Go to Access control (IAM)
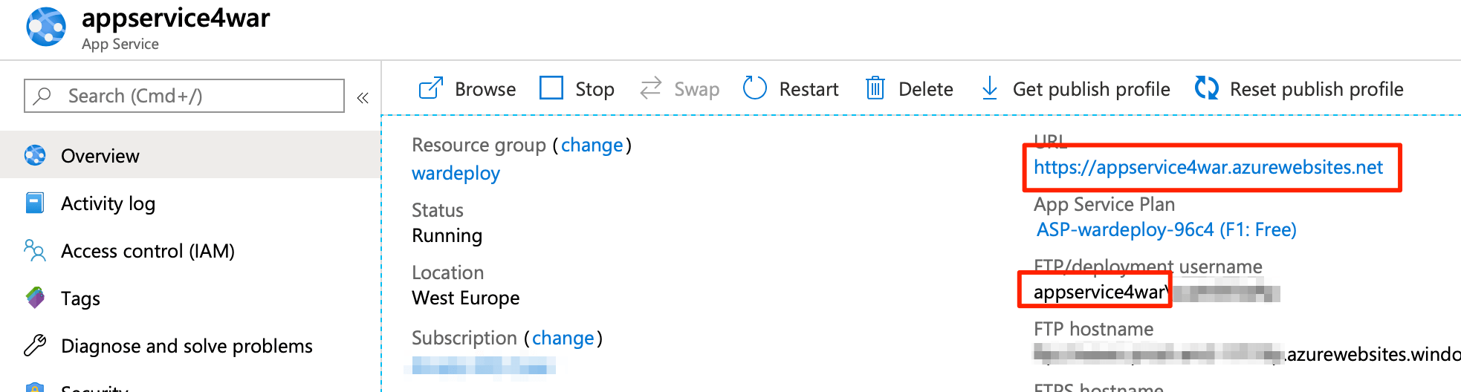Screen dimensions: 1461x392 [147, 251]
